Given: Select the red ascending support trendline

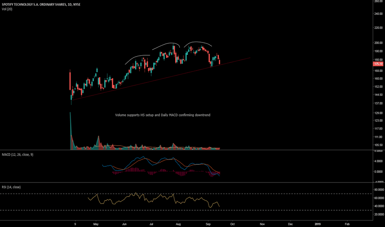Looking at the screenshot, I should click(161, 79).
